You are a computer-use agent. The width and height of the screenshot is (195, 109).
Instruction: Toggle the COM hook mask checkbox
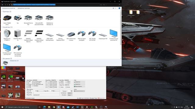(27, 81)
